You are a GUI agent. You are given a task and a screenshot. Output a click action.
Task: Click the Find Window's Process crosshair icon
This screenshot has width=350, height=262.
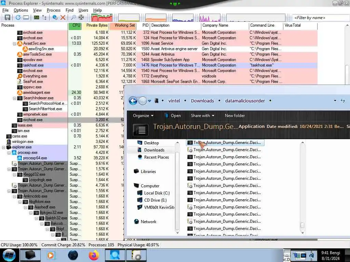click(81, 17)
